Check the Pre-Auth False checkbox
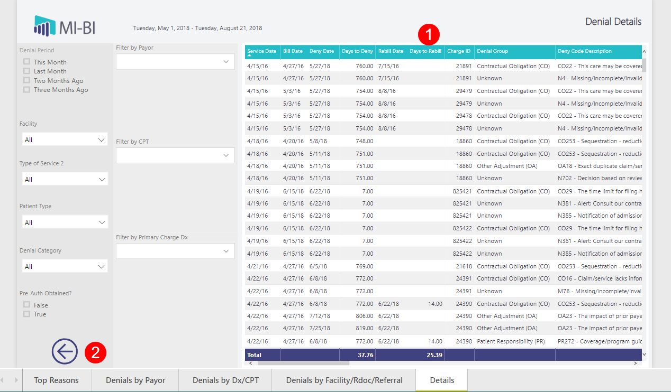 [x=26, y=305]
